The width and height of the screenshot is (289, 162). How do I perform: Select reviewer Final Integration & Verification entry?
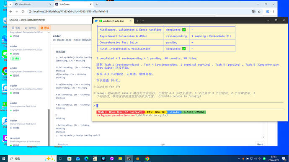click(28, 141)
